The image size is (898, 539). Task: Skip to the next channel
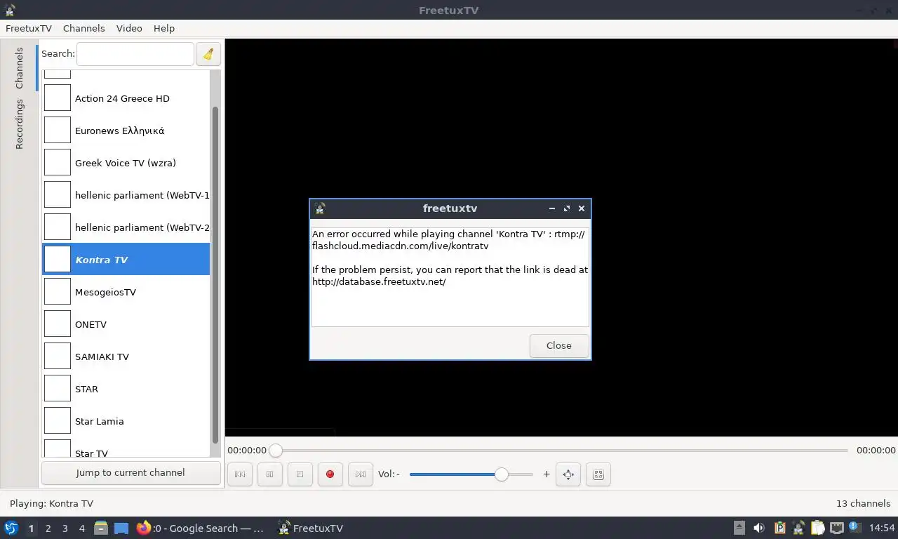pyautogui.click(x=360, y=474)
